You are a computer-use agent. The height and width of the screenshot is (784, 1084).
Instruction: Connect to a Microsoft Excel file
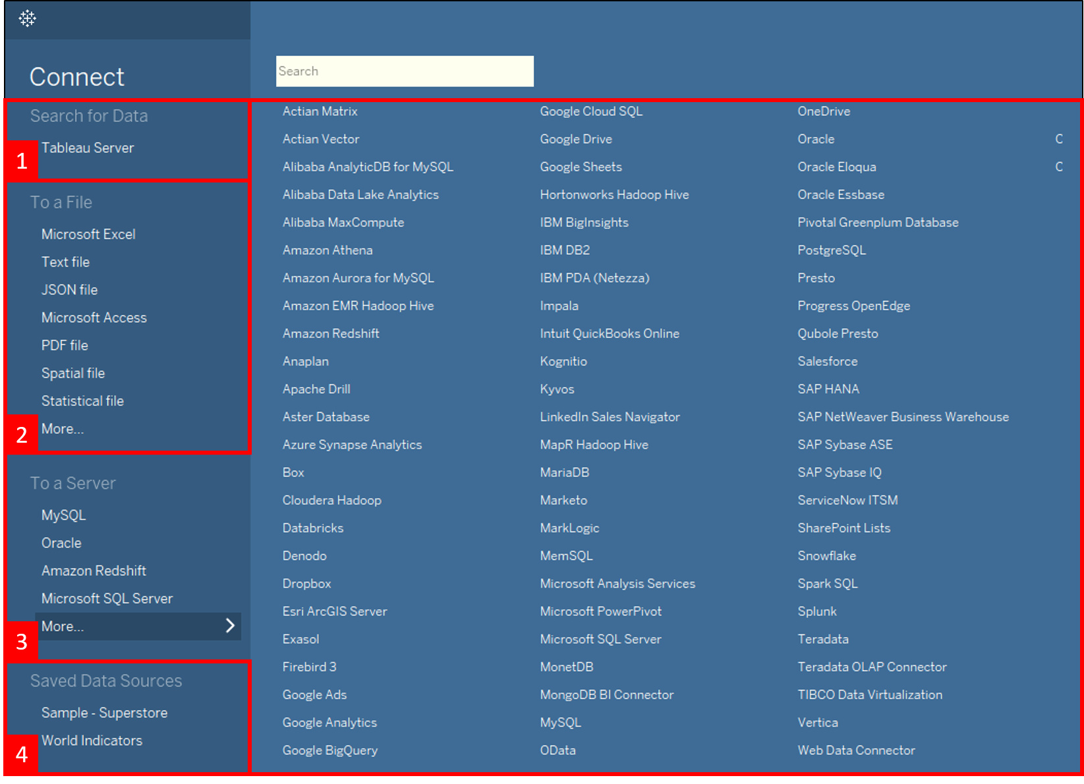(x=88, y=235)
